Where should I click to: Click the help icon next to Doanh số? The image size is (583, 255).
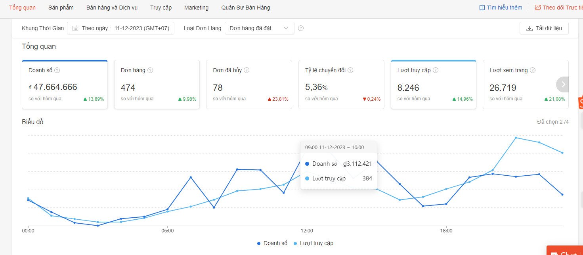57,70
